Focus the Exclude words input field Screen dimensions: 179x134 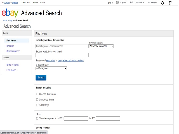click(x=62, y=55)
